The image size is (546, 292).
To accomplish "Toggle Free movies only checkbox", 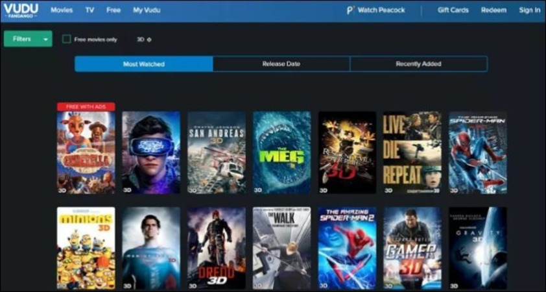I will (x=67, y=39).
